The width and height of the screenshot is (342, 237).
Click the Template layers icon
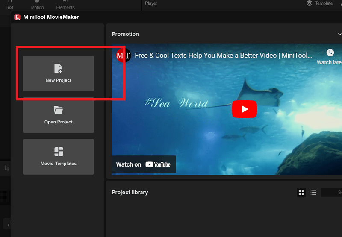pos(309,3)
